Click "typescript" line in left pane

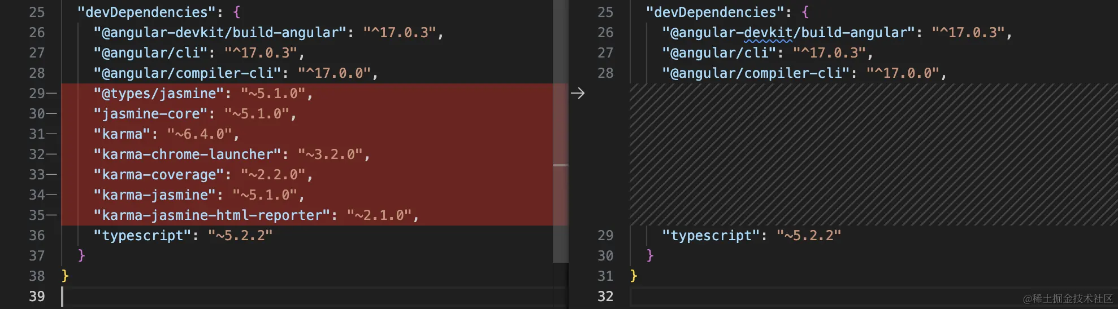183,235
